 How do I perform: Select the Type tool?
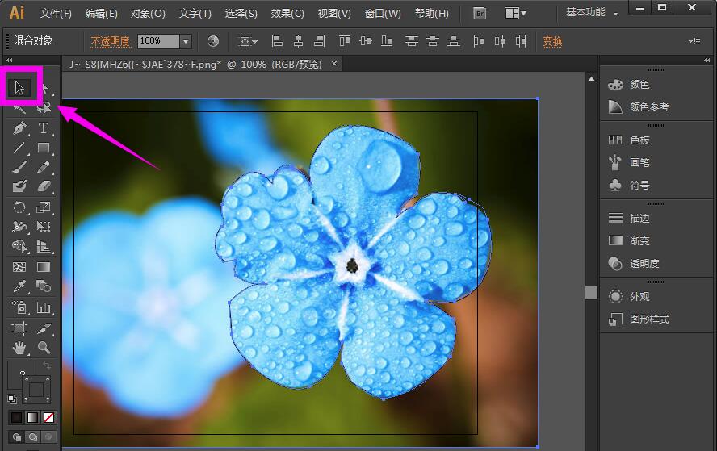click(x=44, y=128)
